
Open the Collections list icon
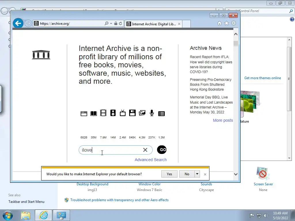(x=161, y=113)
